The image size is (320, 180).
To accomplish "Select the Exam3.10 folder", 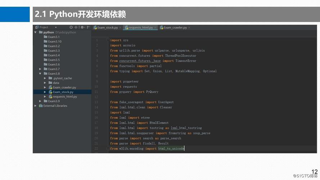I will coord(55,41).
